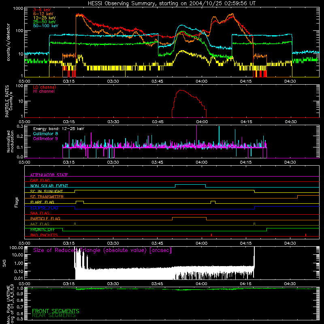This screenshot has height=324, width=324.
Task: Click the A4Z FLAG pulse near 03:17
Action: (75, 224)
